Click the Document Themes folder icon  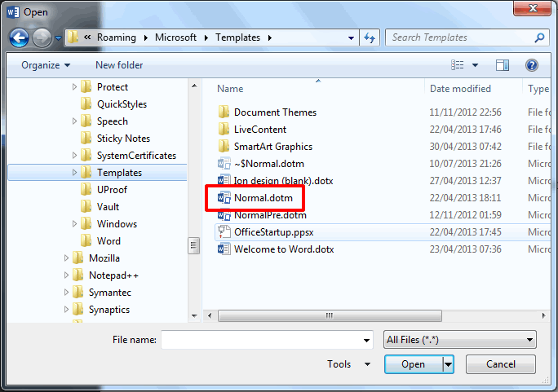point(224,112)
